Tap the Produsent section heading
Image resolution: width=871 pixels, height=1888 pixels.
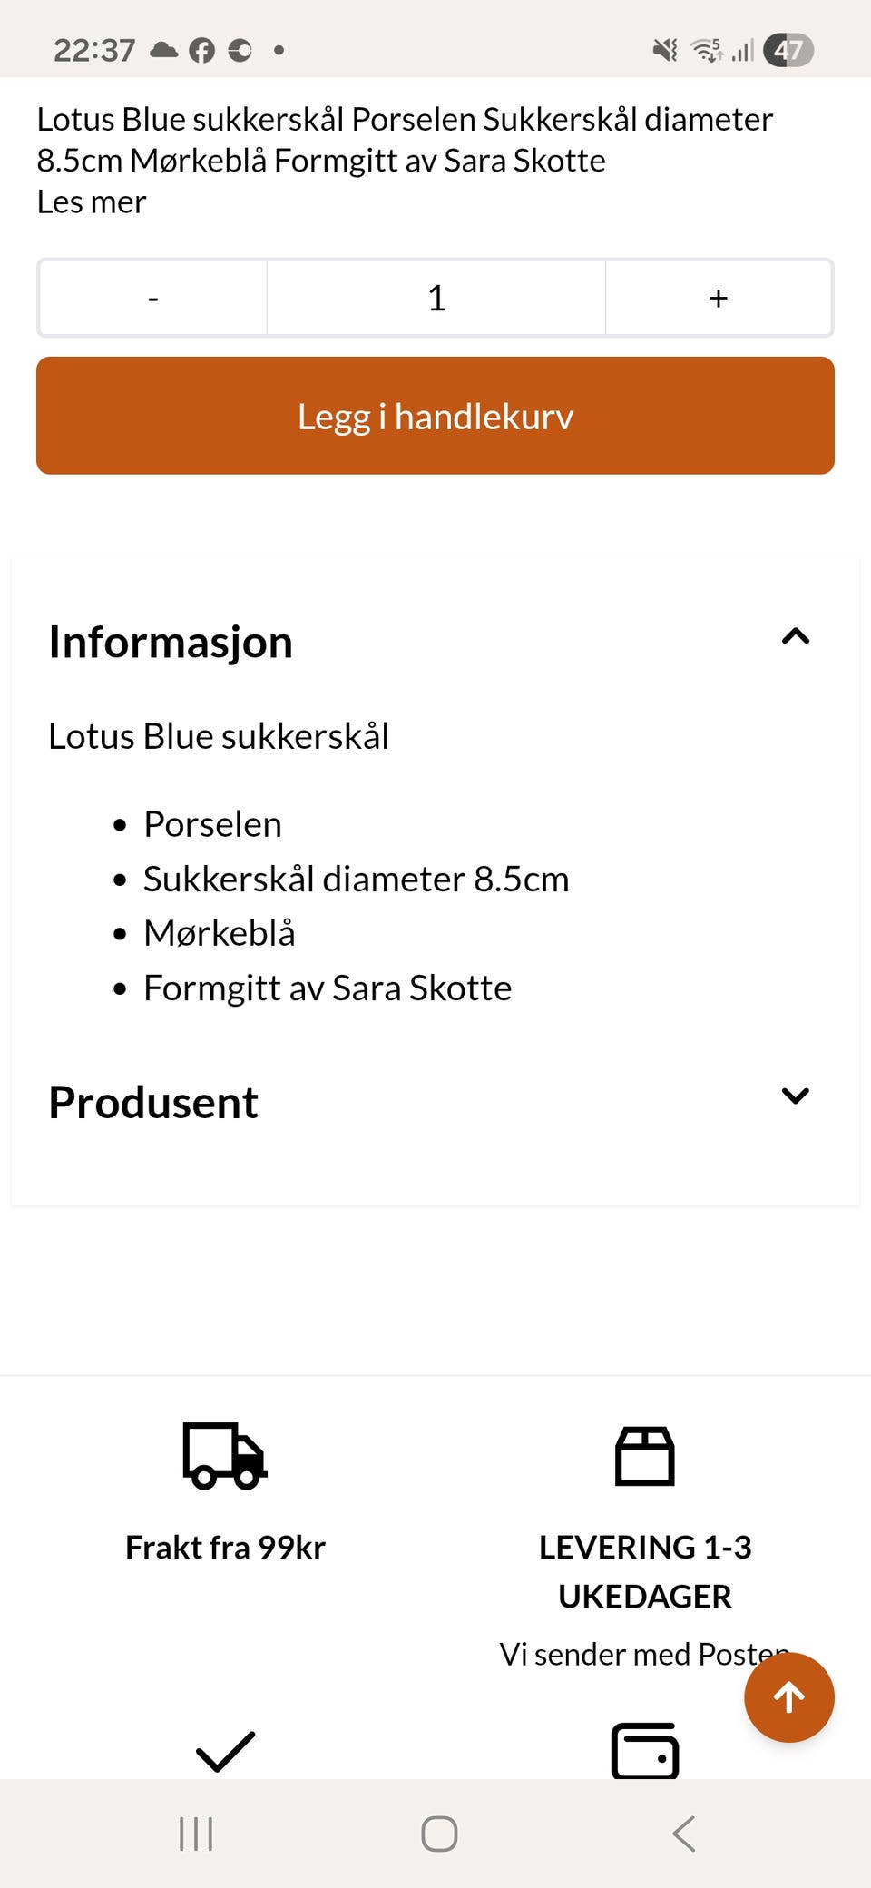[153, 1102]
